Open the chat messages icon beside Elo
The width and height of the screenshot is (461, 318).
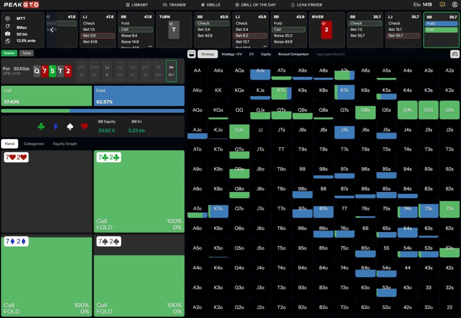click(x=443, y=4)
